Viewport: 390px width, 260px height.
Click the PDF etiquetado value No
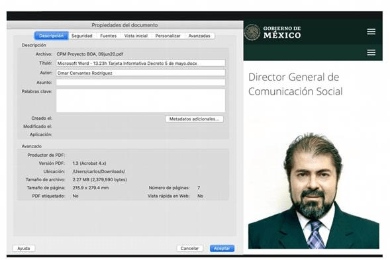(75, 196)
